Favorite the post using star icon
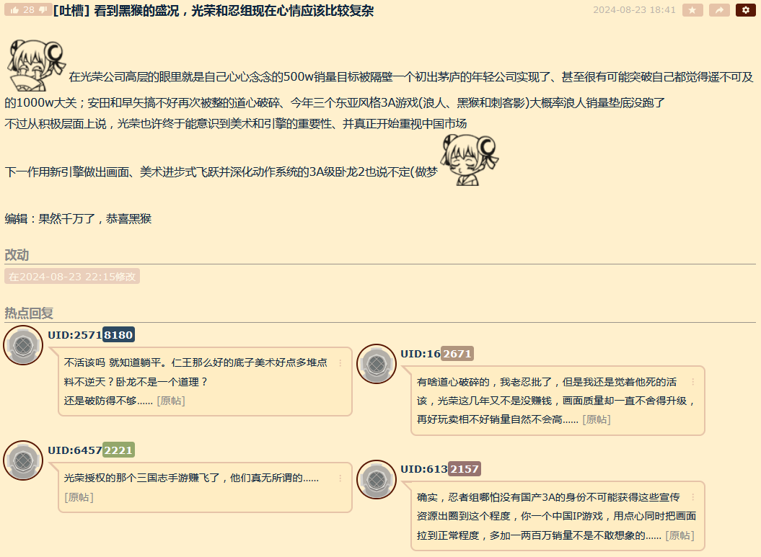 click(692, 10)
